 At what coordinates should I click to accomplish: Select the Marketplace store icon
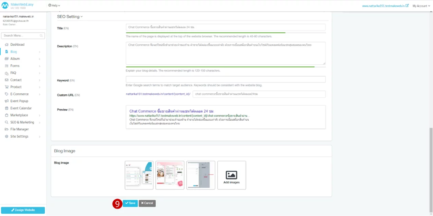6,115
